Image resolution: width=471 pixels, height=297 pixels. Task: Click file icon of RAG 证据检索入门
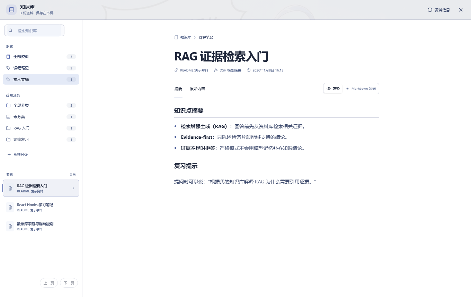pos(10,188)
